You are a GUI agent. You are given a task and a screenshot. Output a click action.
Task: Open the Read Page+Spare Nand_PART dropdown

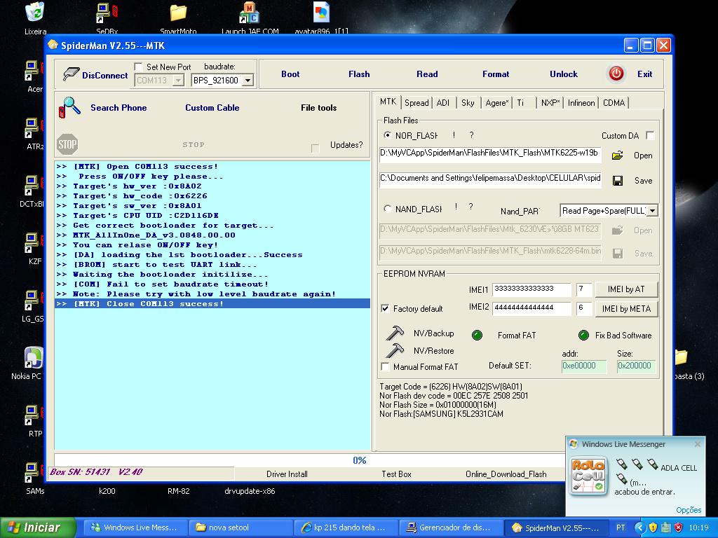pyautogui.click(x=653, y=210)
